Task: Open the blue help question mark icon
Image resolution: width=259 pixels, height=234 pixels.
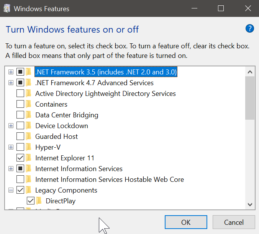Action: [x=249, y=29]
